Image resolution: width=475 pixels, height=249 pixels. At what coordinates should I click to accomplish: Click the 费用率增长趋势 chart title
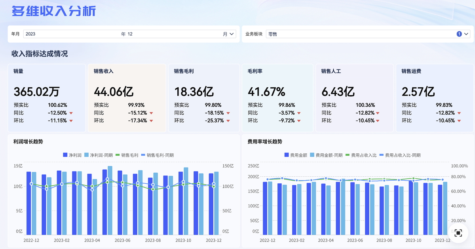(x=265, y=141)
